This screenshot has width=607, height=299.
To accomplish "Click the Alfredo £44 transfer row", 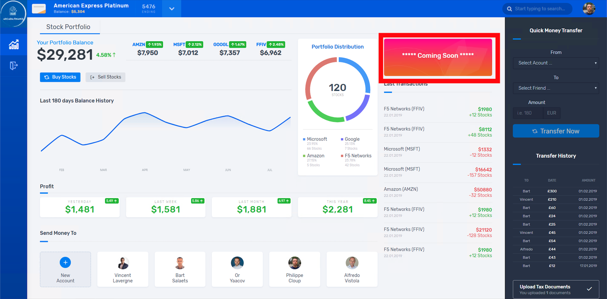I will click(556, 249).
